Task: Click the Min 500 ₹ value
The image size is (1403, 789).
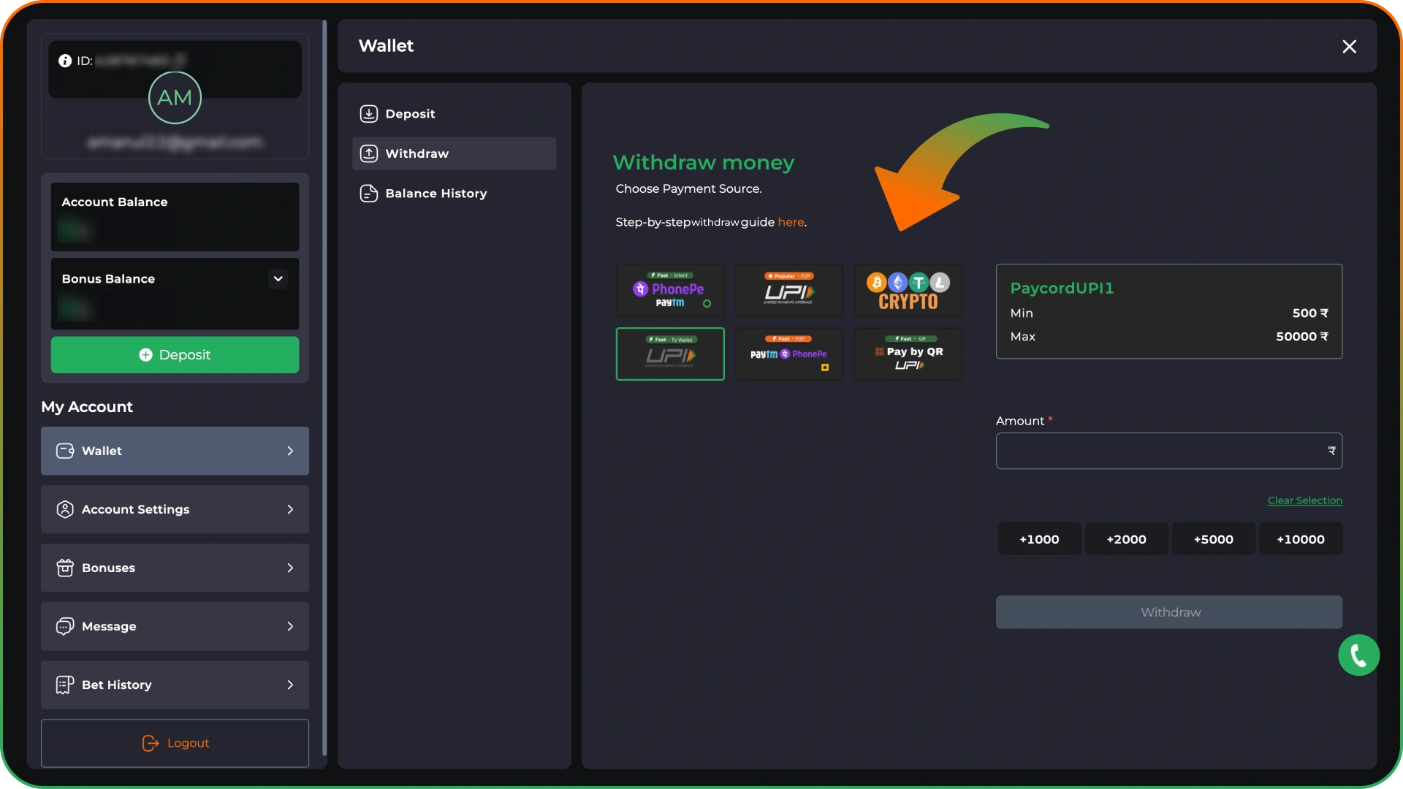Action: (x=1310, y=313)
